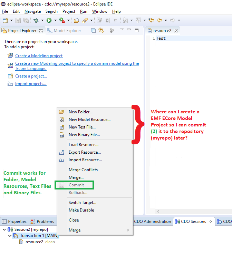
Task: Switch to the Properties tab
Action: point(14,222)
